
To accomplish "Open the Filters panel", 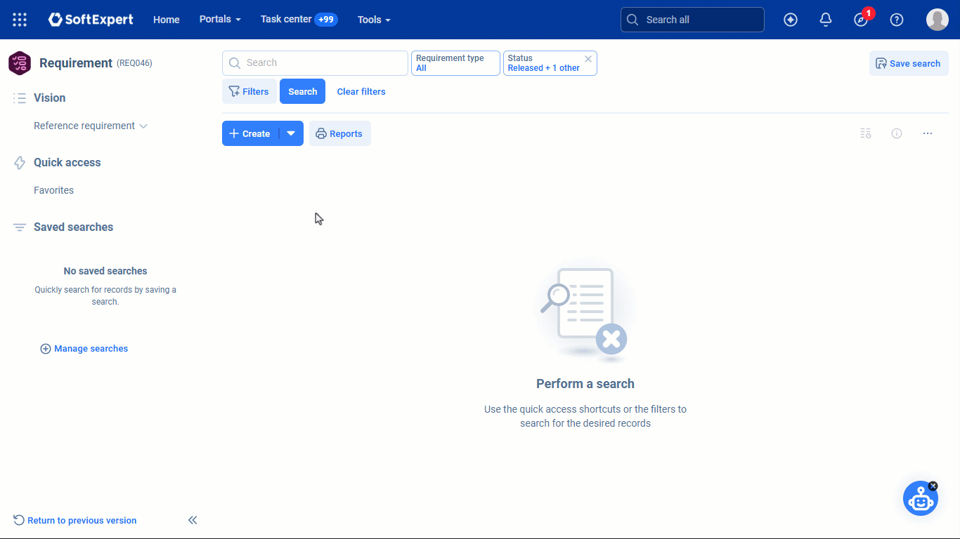I will coord(249,91).
